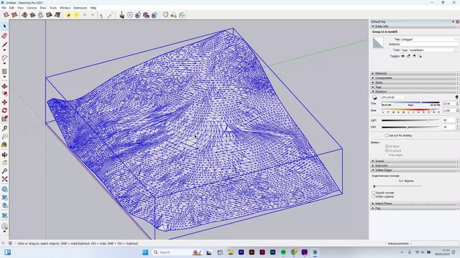
Task: Toggle the On ground checkbox
Action: (387, 150)
